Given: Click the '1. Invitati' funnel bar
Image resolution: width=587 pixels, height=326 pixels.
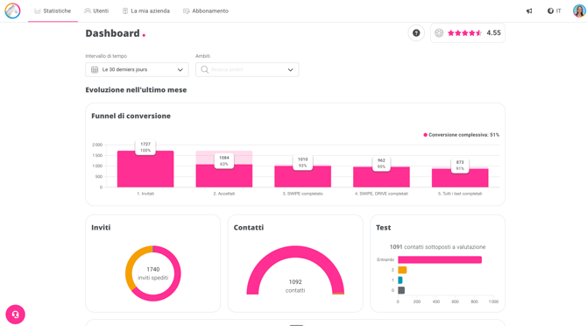Looking at the screenshot, I should click(145, 169).
